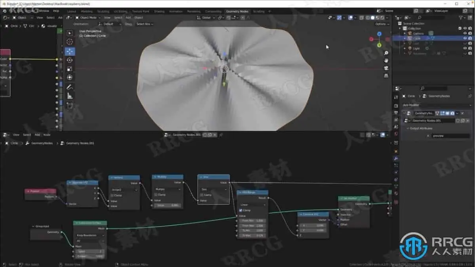Select solid viewport shading mode
The height and width of the screenshot is (267, 475).
pos(373,18)
